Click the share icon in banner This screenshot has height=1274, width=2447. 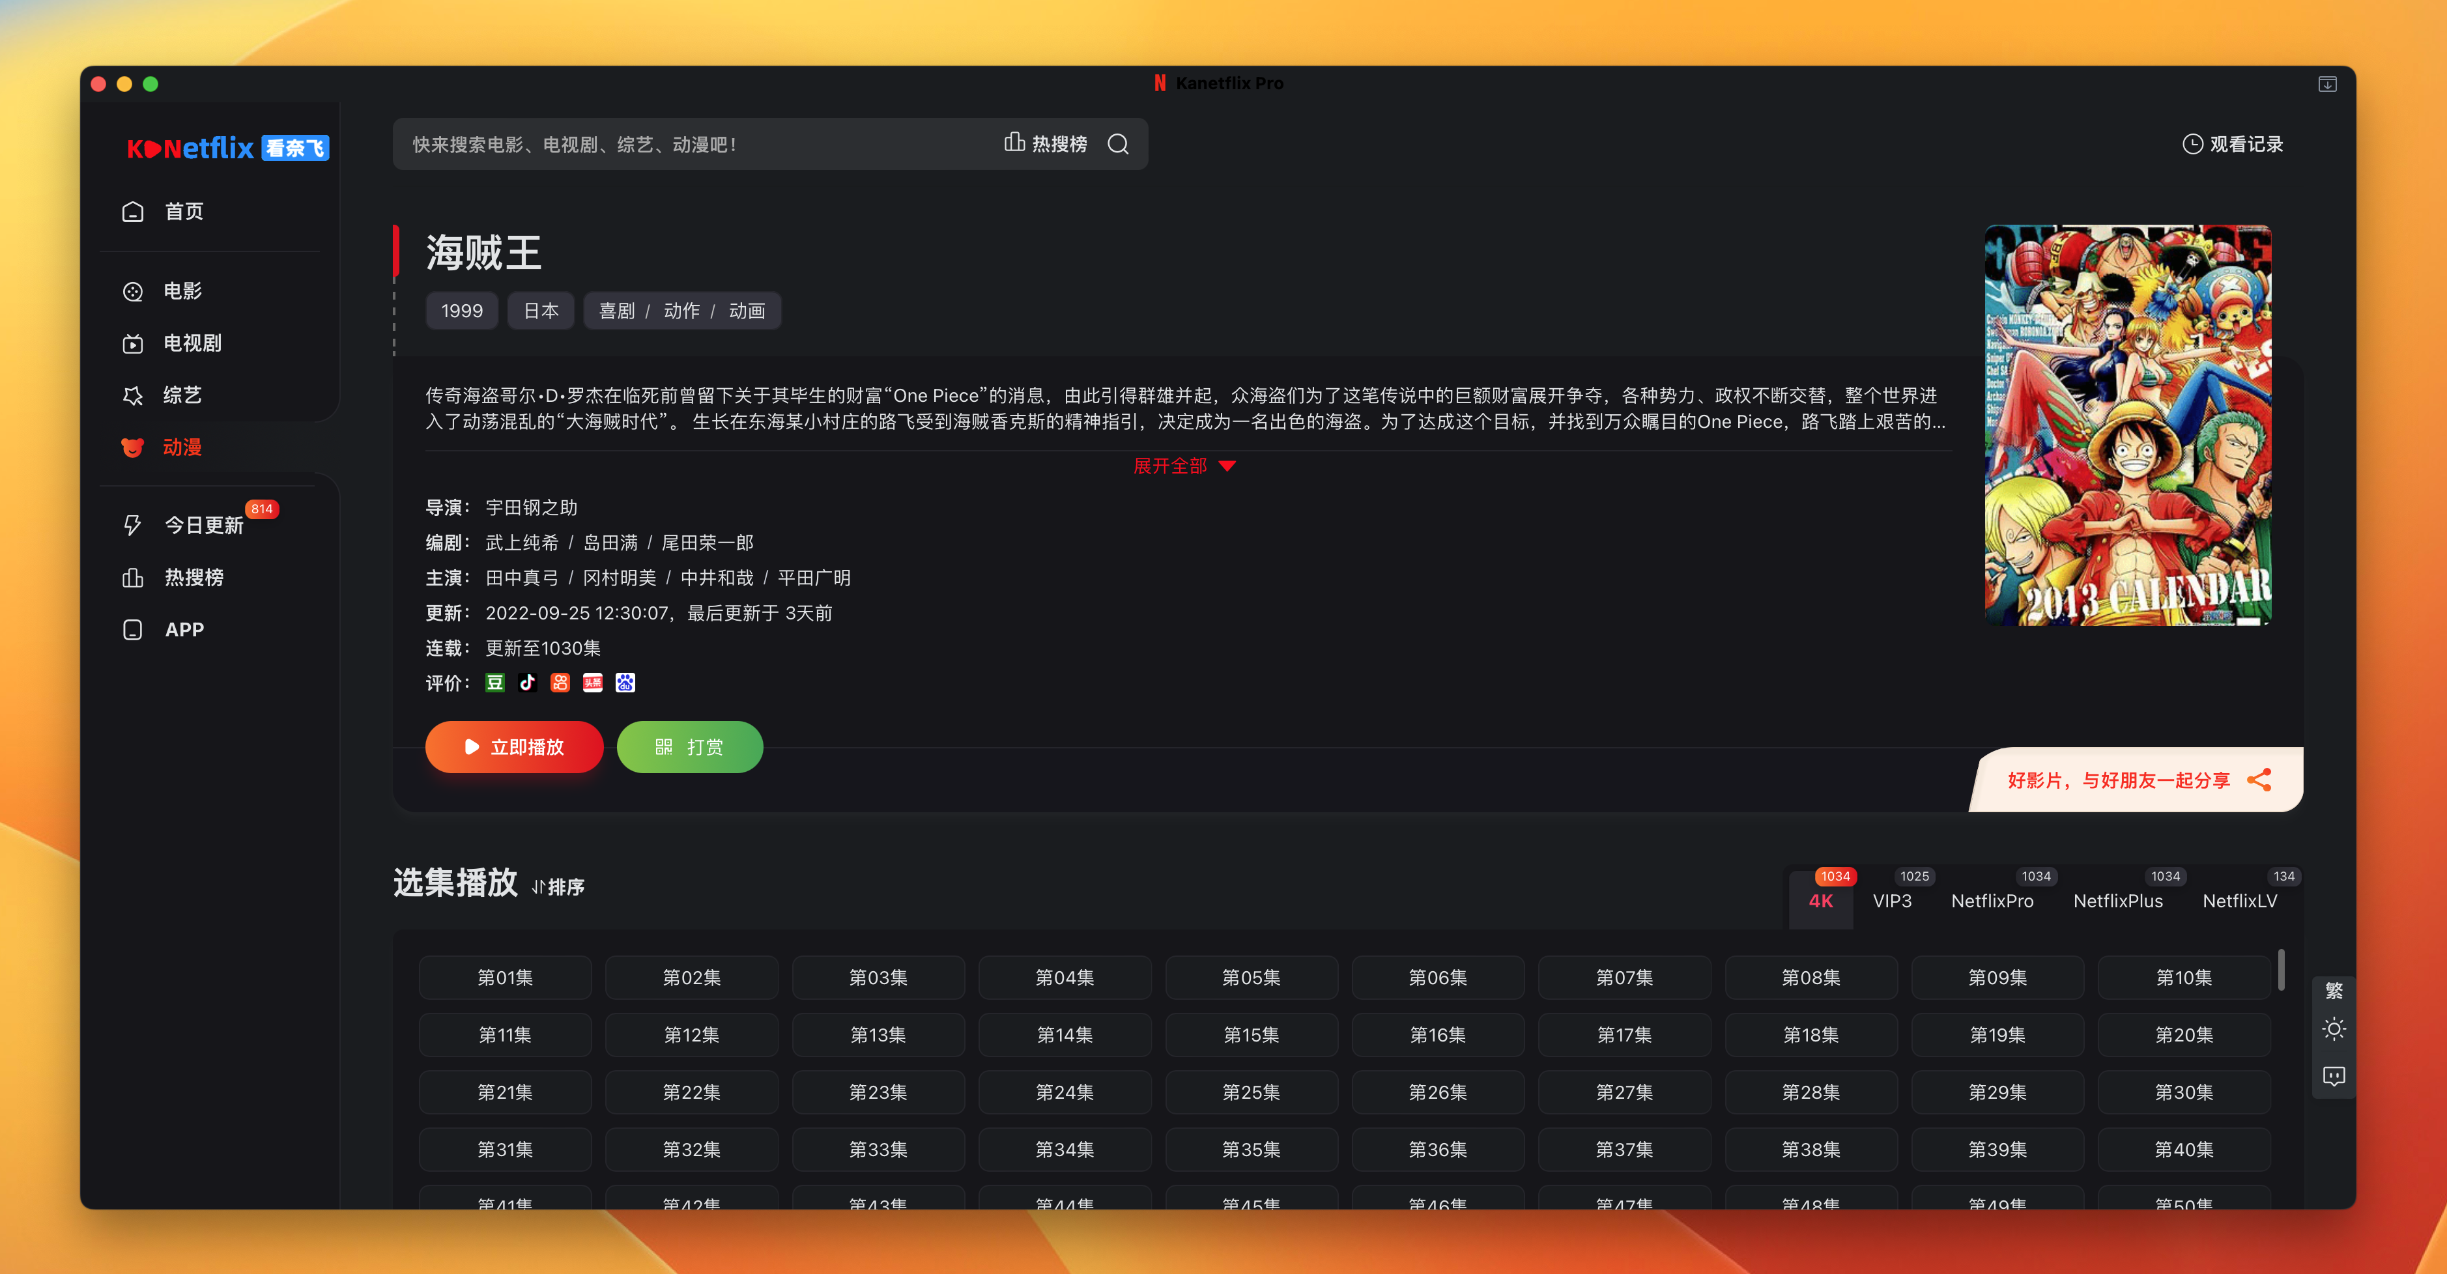click(x=2259, y=780)
